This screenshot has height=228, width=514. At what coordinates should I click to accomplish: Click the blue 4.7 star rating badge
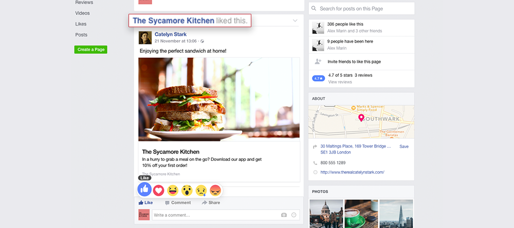(318, 78)
